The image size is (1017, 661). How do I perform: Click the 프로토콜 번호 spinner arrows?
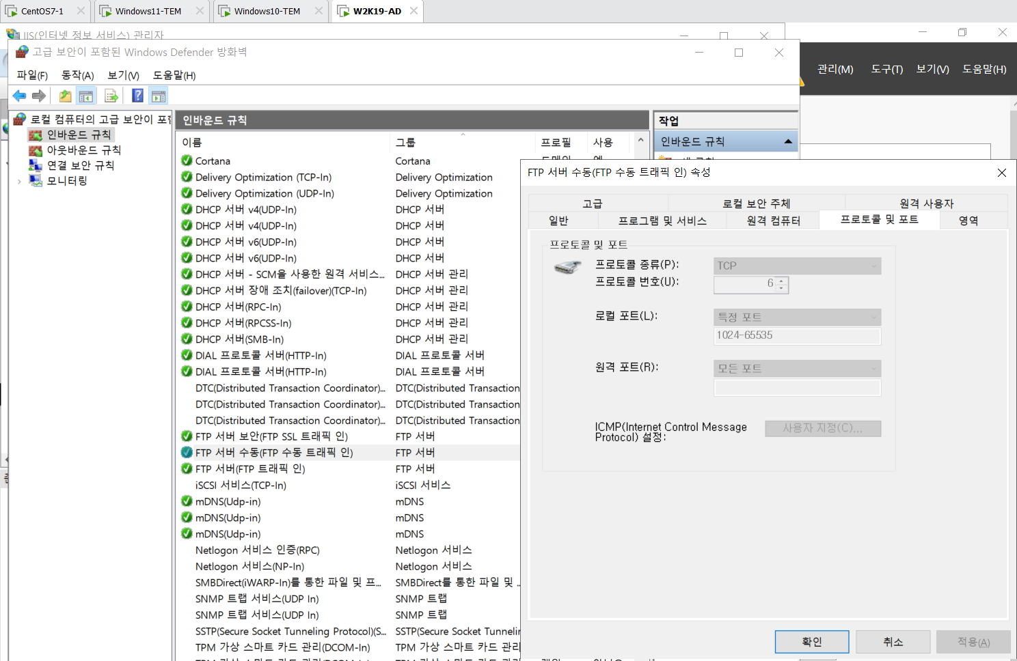click(x=782, y=285)
